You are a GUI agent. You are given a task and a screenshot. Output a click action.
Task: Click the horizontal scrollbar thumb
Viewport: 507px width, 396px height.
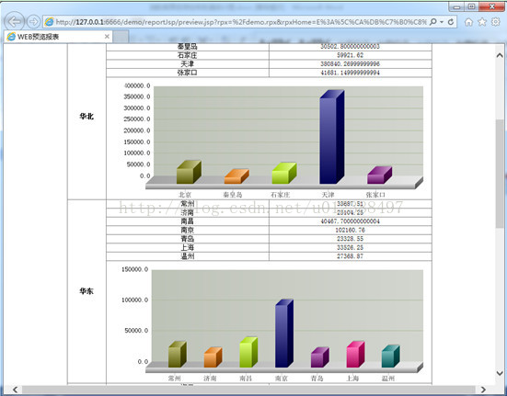248,390
